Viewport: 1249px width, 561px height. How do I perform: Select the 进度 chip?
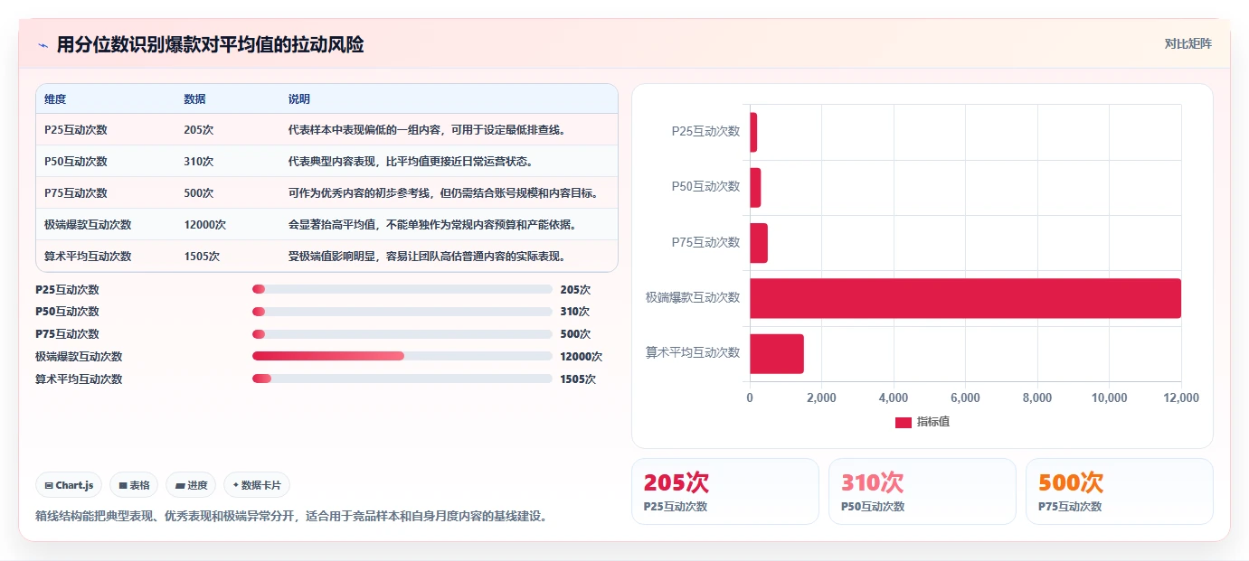[191, 485]
